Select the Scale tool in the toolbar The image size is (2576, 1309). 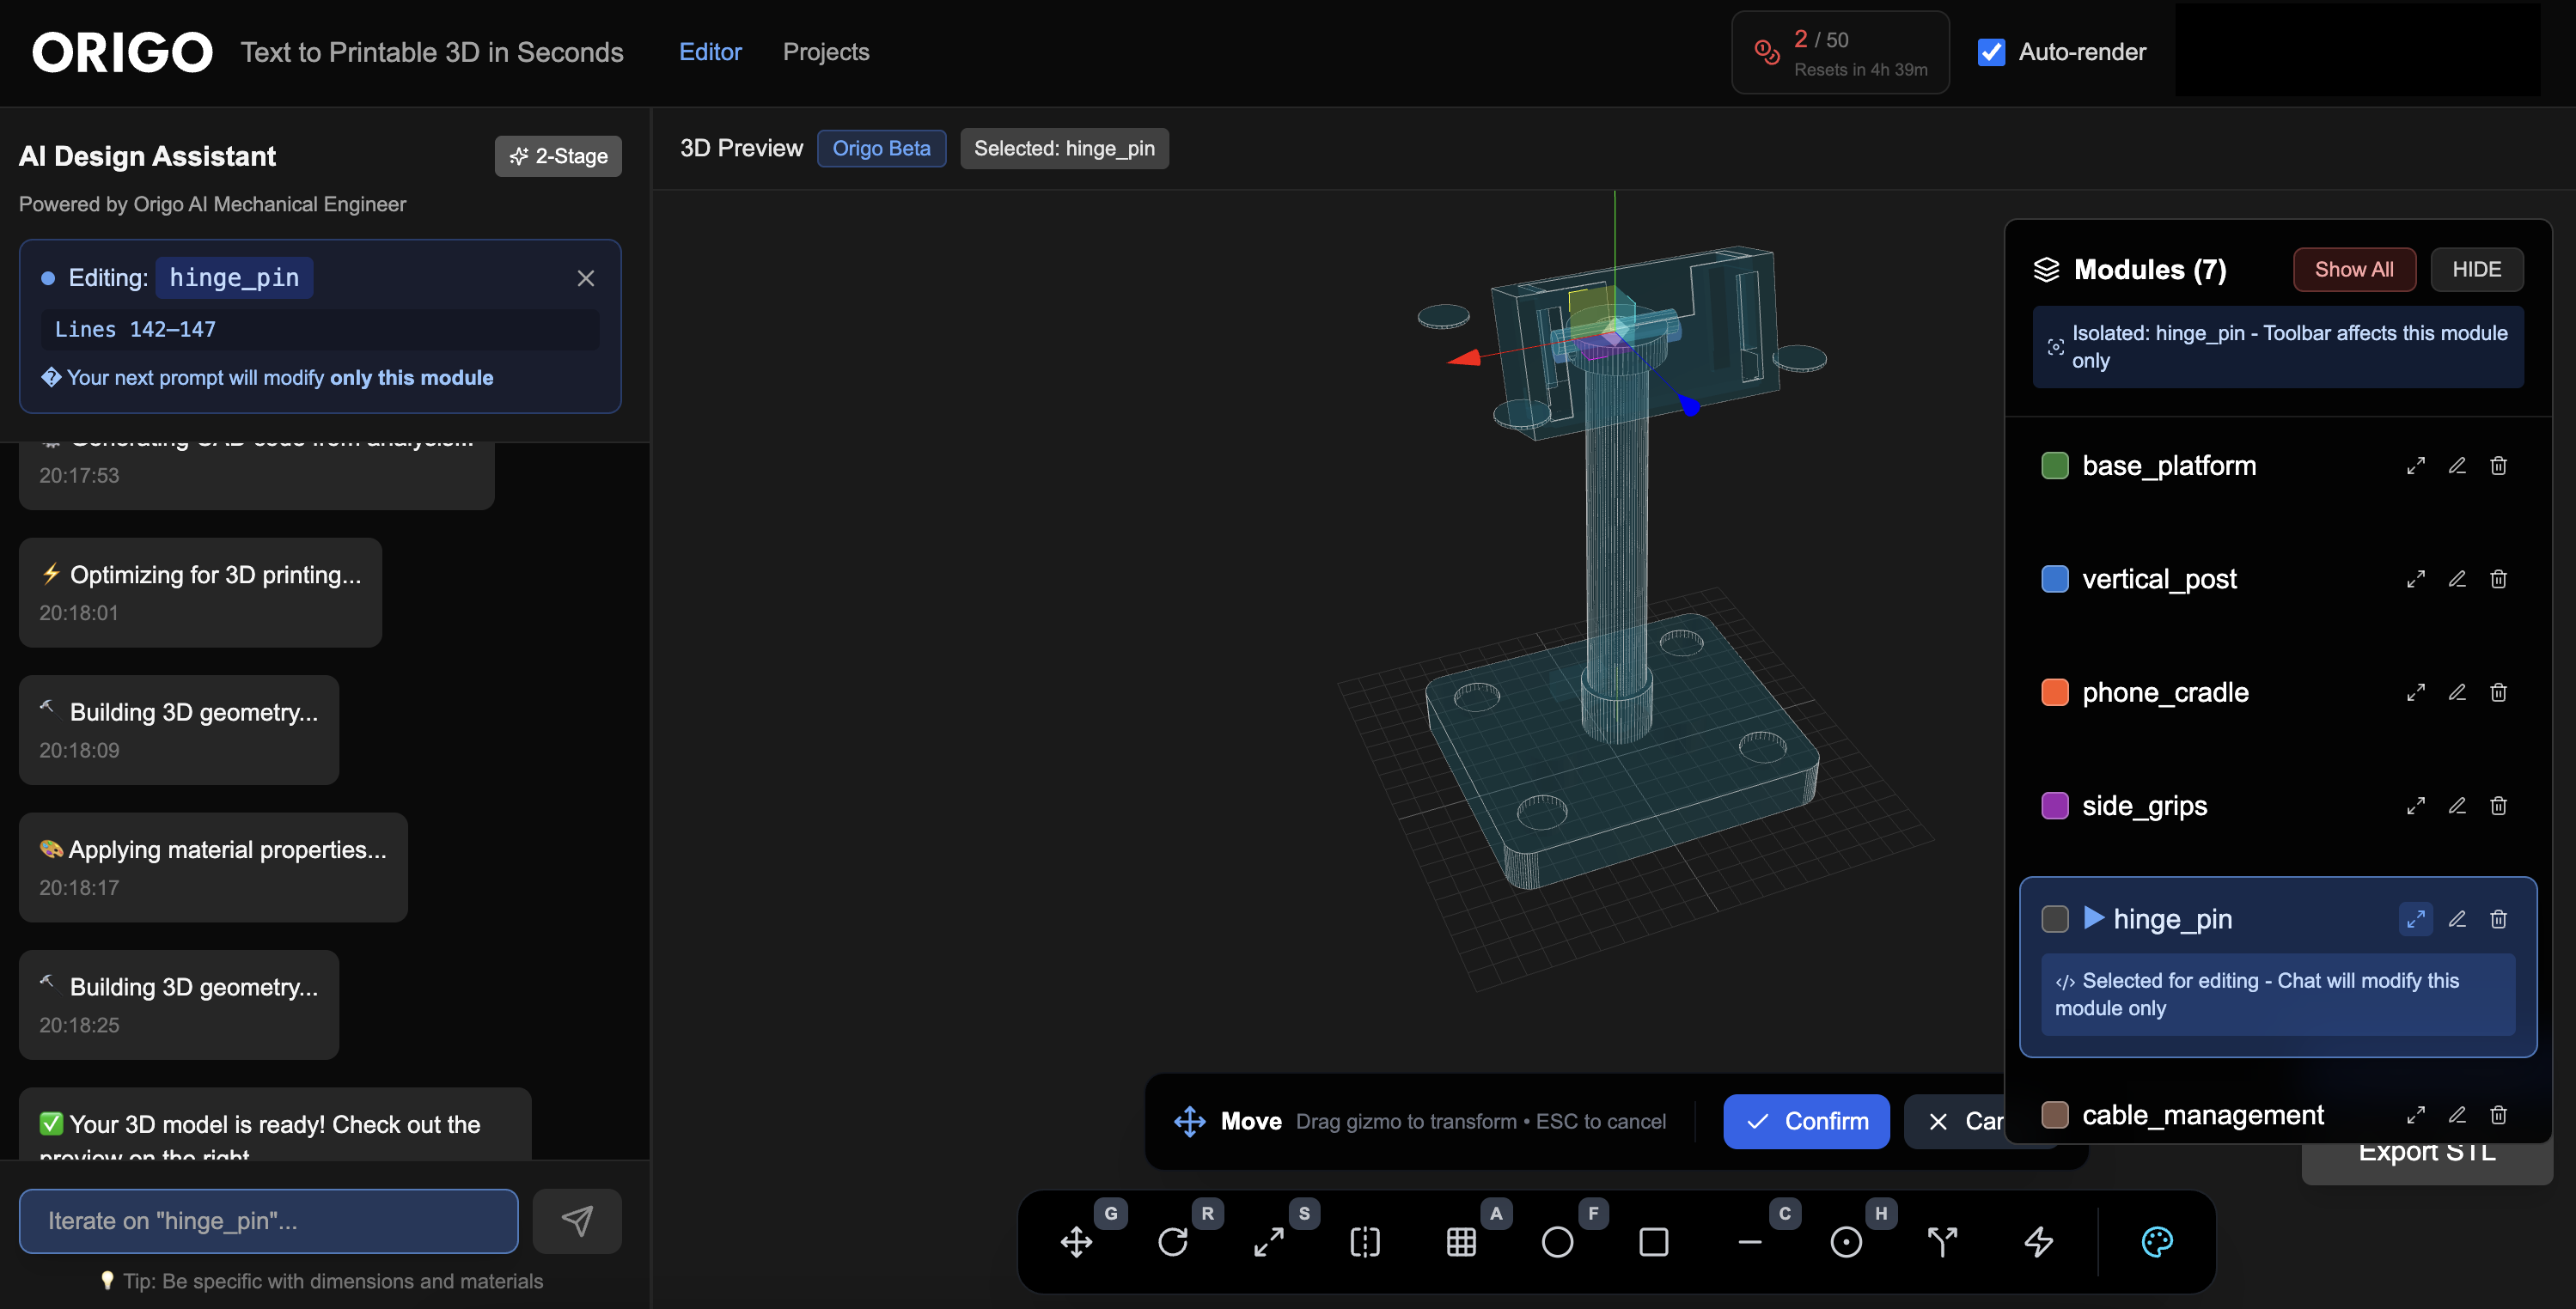(1269, 1242)
